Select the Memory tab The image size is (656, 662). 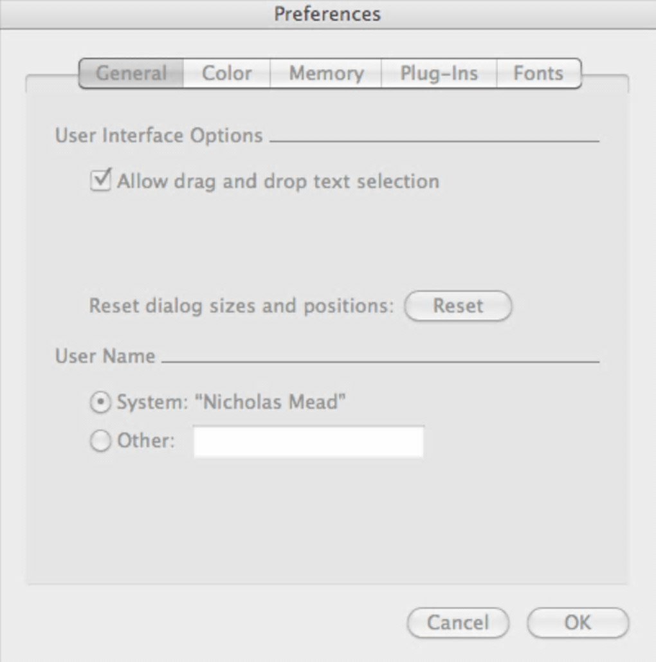coord(326,73)
